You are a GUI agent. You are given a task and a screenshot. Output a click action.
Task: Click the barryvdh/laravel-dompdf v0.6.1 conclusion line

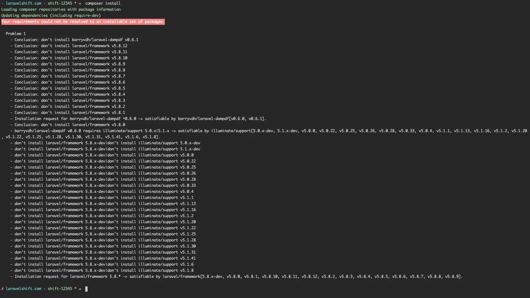pos(76,40)
